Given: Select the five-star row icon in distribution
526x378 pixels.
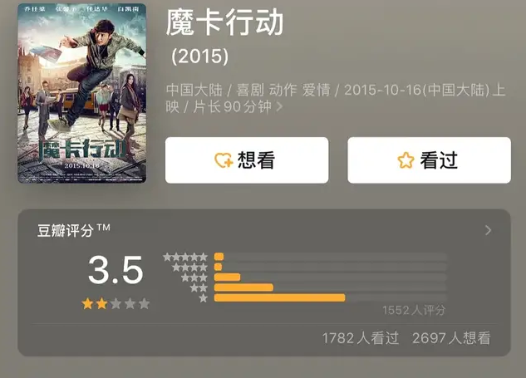Looking at the screenshot, I should coord(185,257).
